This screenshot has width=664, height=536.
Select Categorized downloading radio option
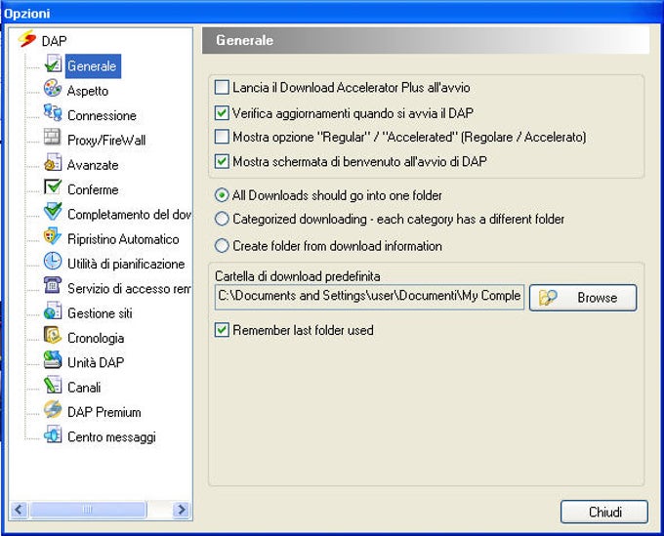[222, 220]
